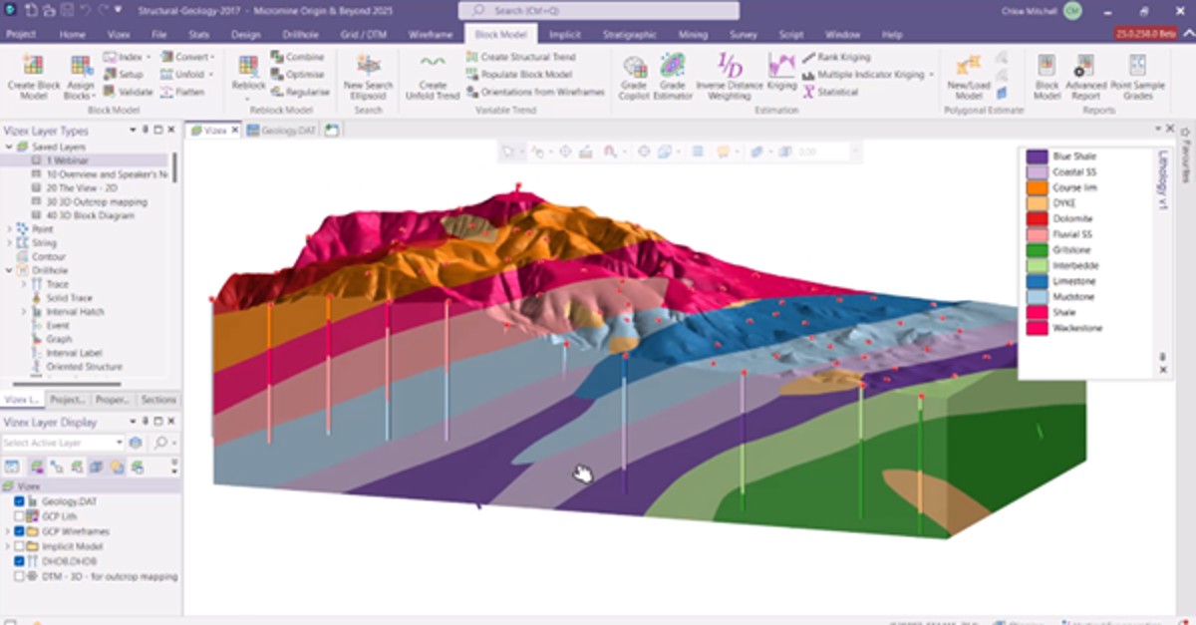Image resolution: width=1196 pixels, height=625 pixels.
Task: Click the Search input box
Action: tap(598, 11)
